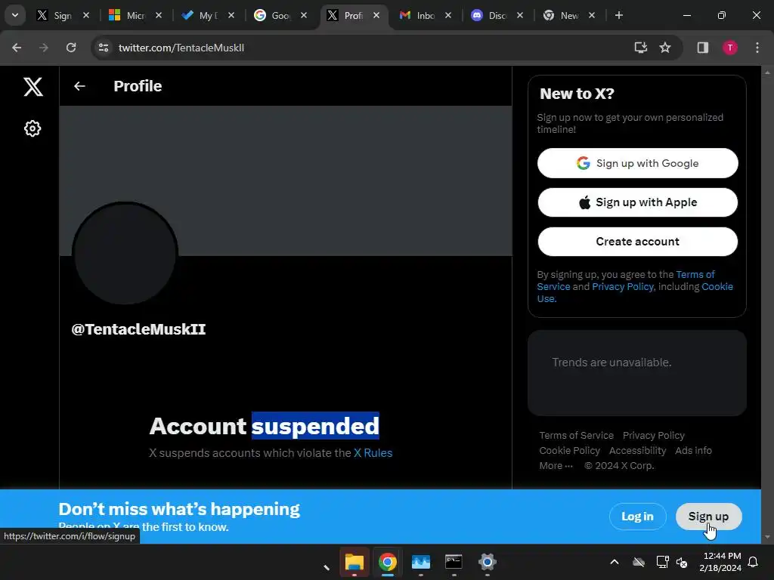Open footer Cookie Policy link
The width and height of the screenshot is (774, 580).
(x=570, y=450)
